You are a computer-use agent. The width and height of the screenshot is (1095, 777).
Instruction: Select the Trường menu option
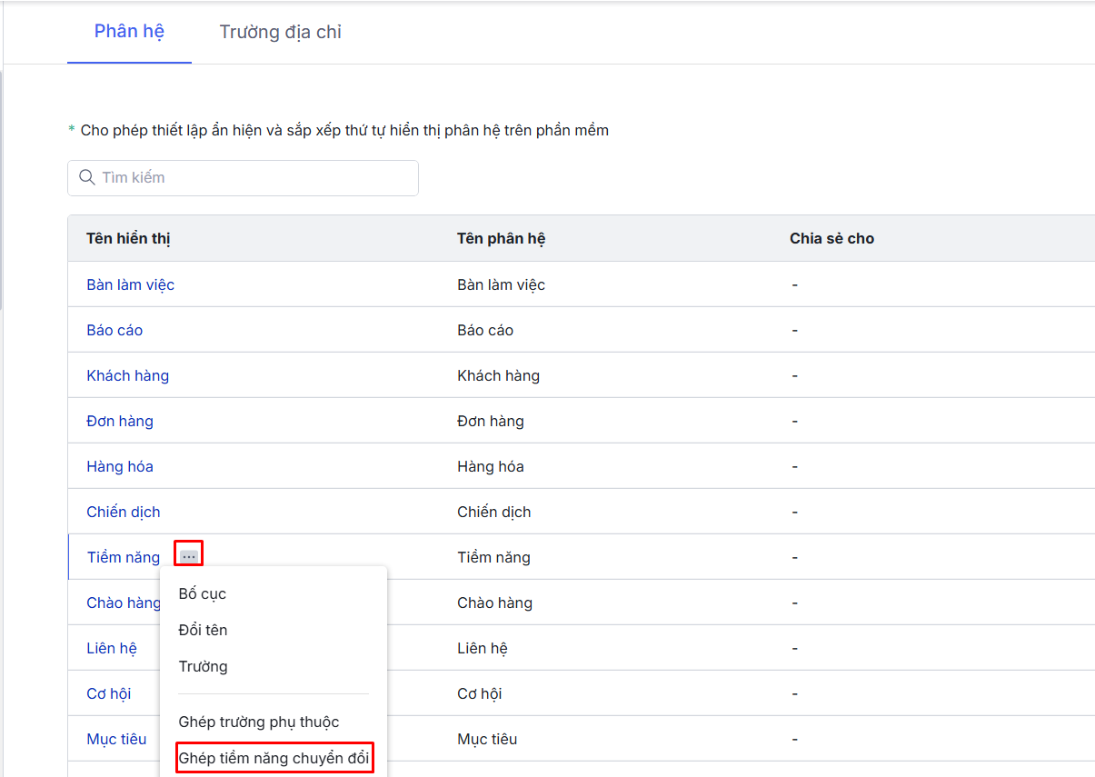(203, 666)
